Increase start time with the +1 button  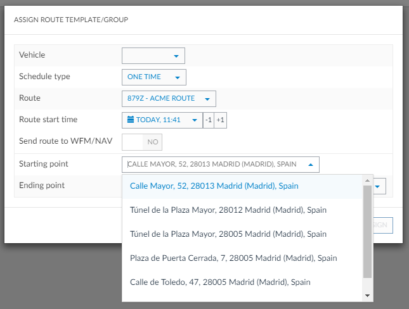(220, 120)
